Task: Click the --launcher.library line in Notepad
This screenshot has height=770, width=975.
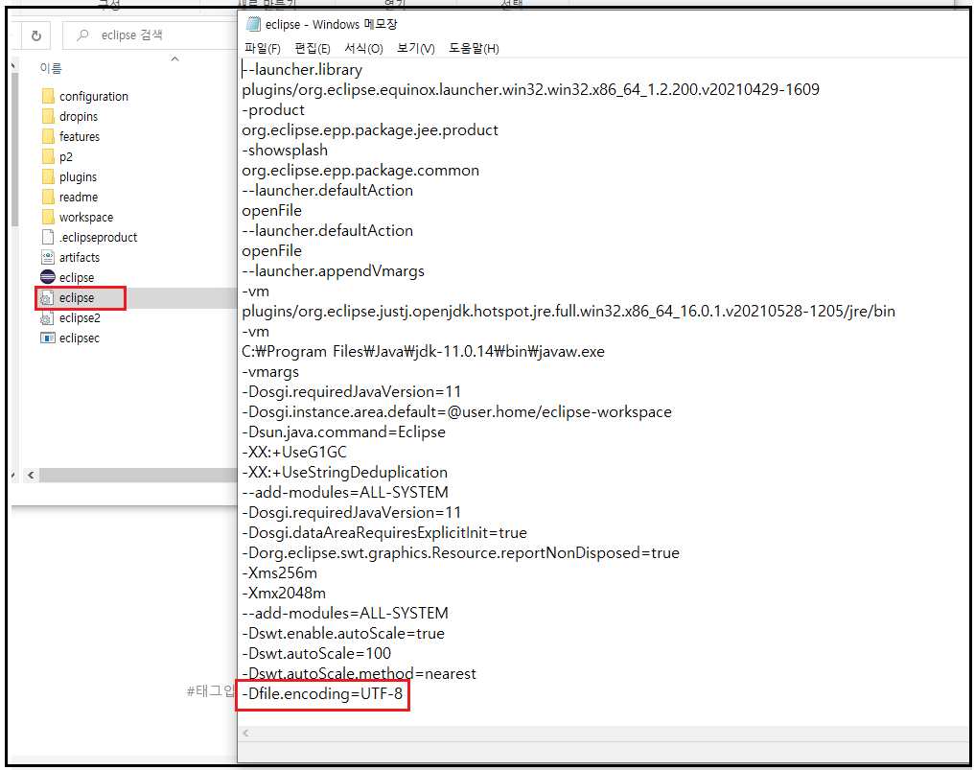Action: tap(302, 70)
